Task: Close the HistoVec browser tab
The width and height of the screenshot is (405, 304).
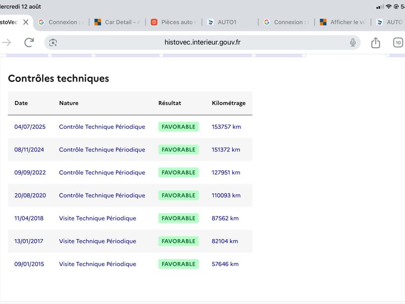Action: 26,22
